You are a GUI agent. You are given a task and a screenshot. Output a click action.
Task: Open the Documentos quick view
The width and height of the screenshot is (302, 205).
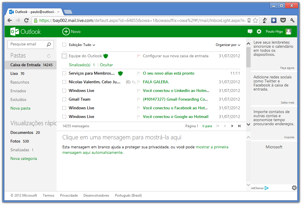point(25,133)
